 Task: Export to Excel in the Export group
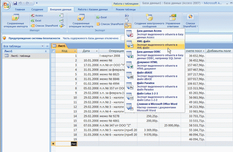pos(102,18)
